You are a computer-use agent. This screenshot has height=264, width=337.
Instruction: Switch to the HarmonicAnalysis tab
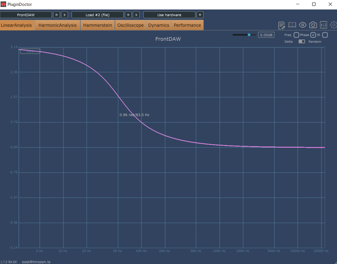click(x=57, y=25)
